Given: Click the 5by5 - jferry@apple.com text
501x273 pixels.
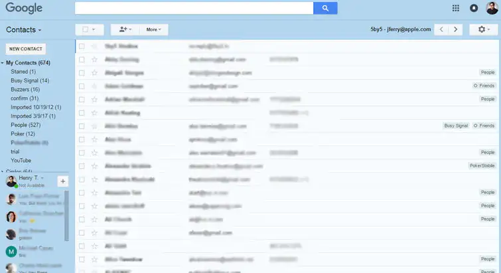Looking at the screenshot, I should click(x=400, y=29).
